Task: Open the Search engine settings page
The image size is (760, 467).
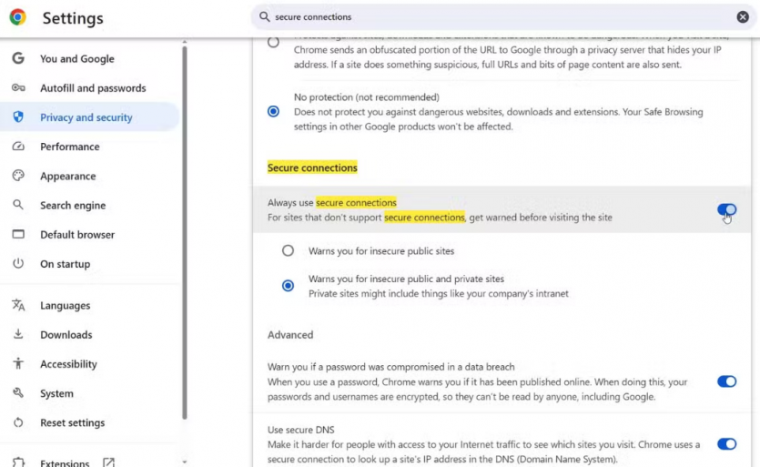Action: tap(73, 205)
